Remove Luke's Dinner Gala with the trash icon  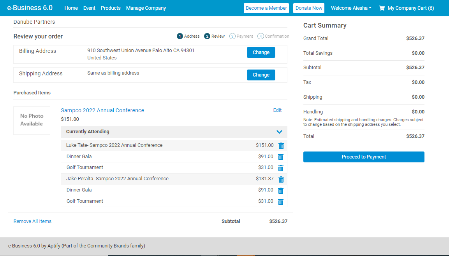[x=281, y=157]
